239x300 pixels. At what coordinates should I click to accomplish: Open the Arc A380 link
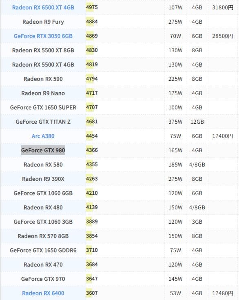coord(43,136)
